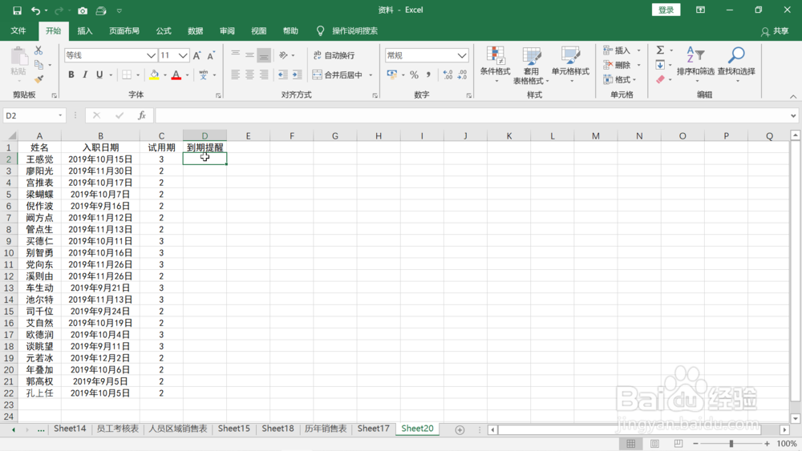Click the Clear eraser icon

point(660,79)
